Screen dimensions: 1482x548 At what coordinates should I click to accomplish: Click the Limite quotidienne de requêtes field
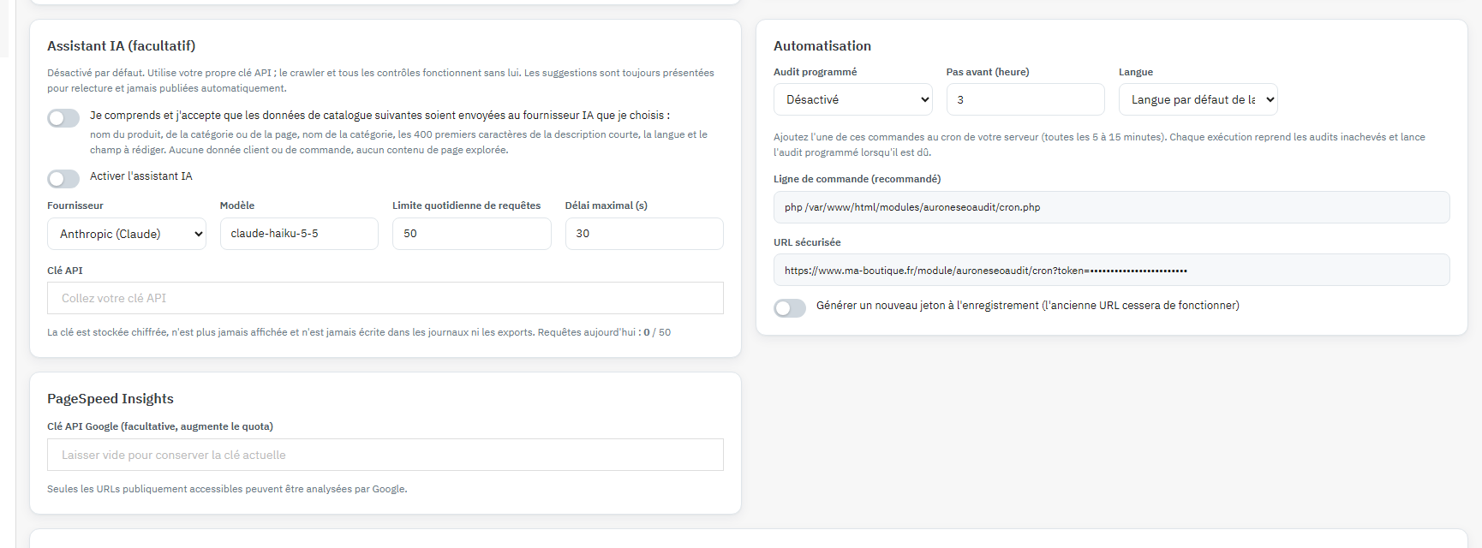[x=472, y=234]
